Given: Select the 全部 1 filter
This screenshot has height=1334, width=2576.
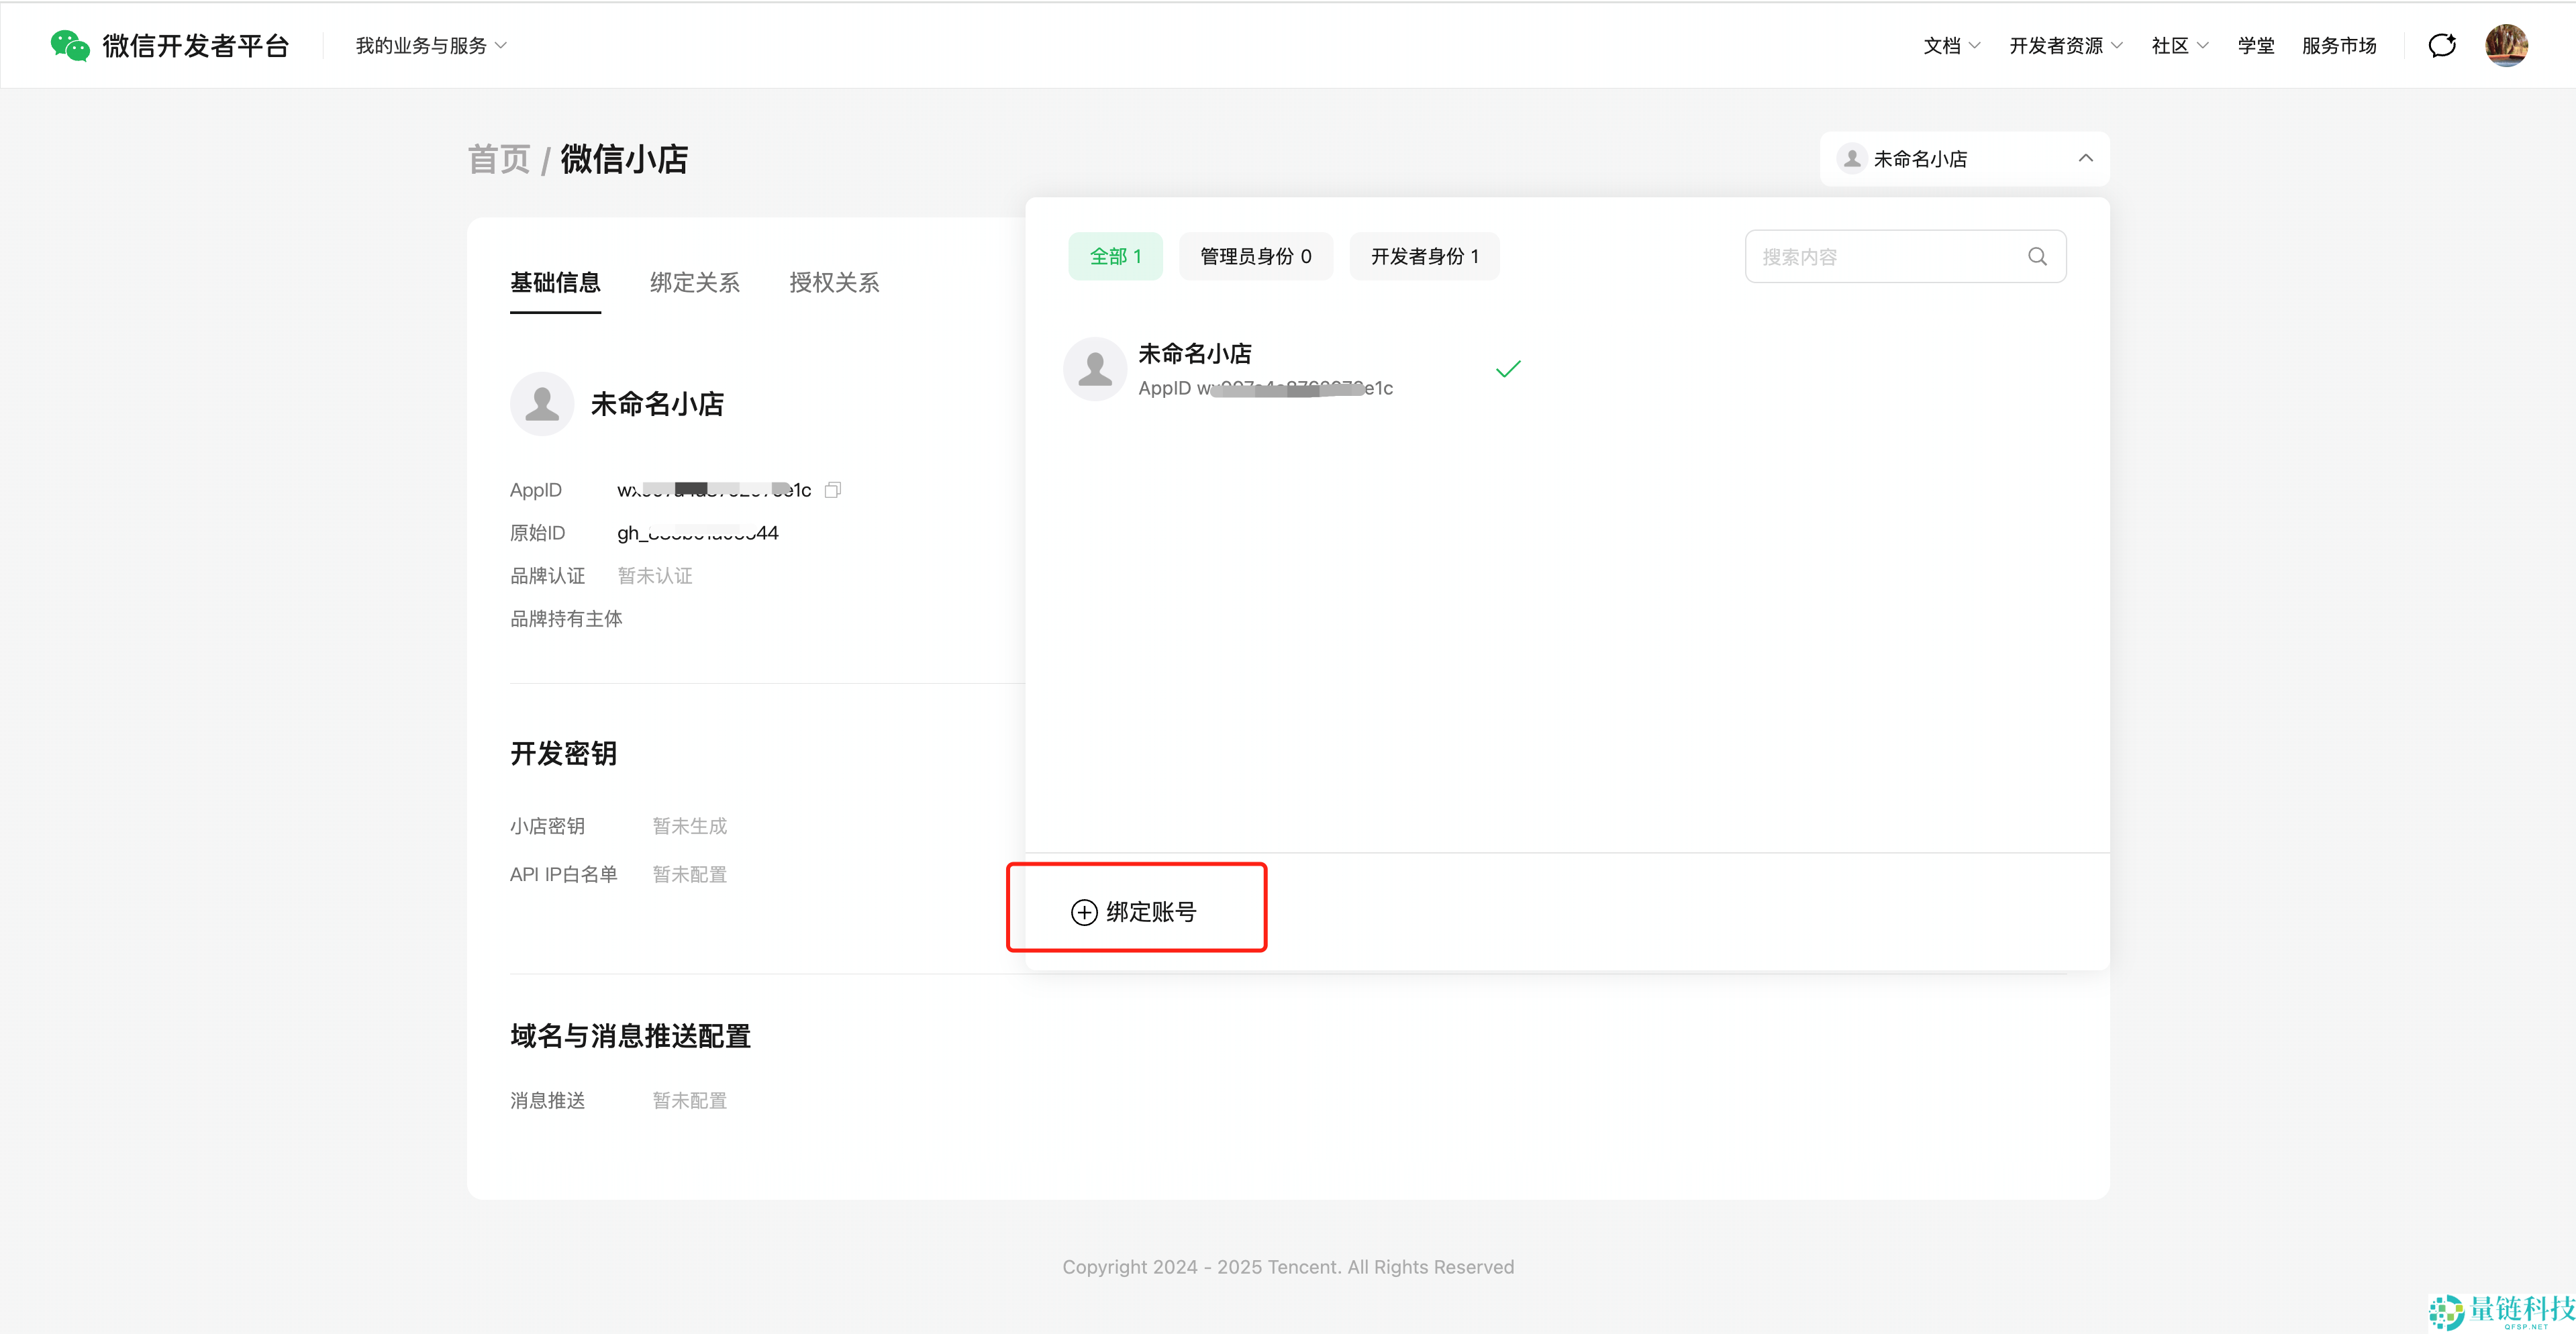Looking at the screenshot, I should (x=1115, y=257).
